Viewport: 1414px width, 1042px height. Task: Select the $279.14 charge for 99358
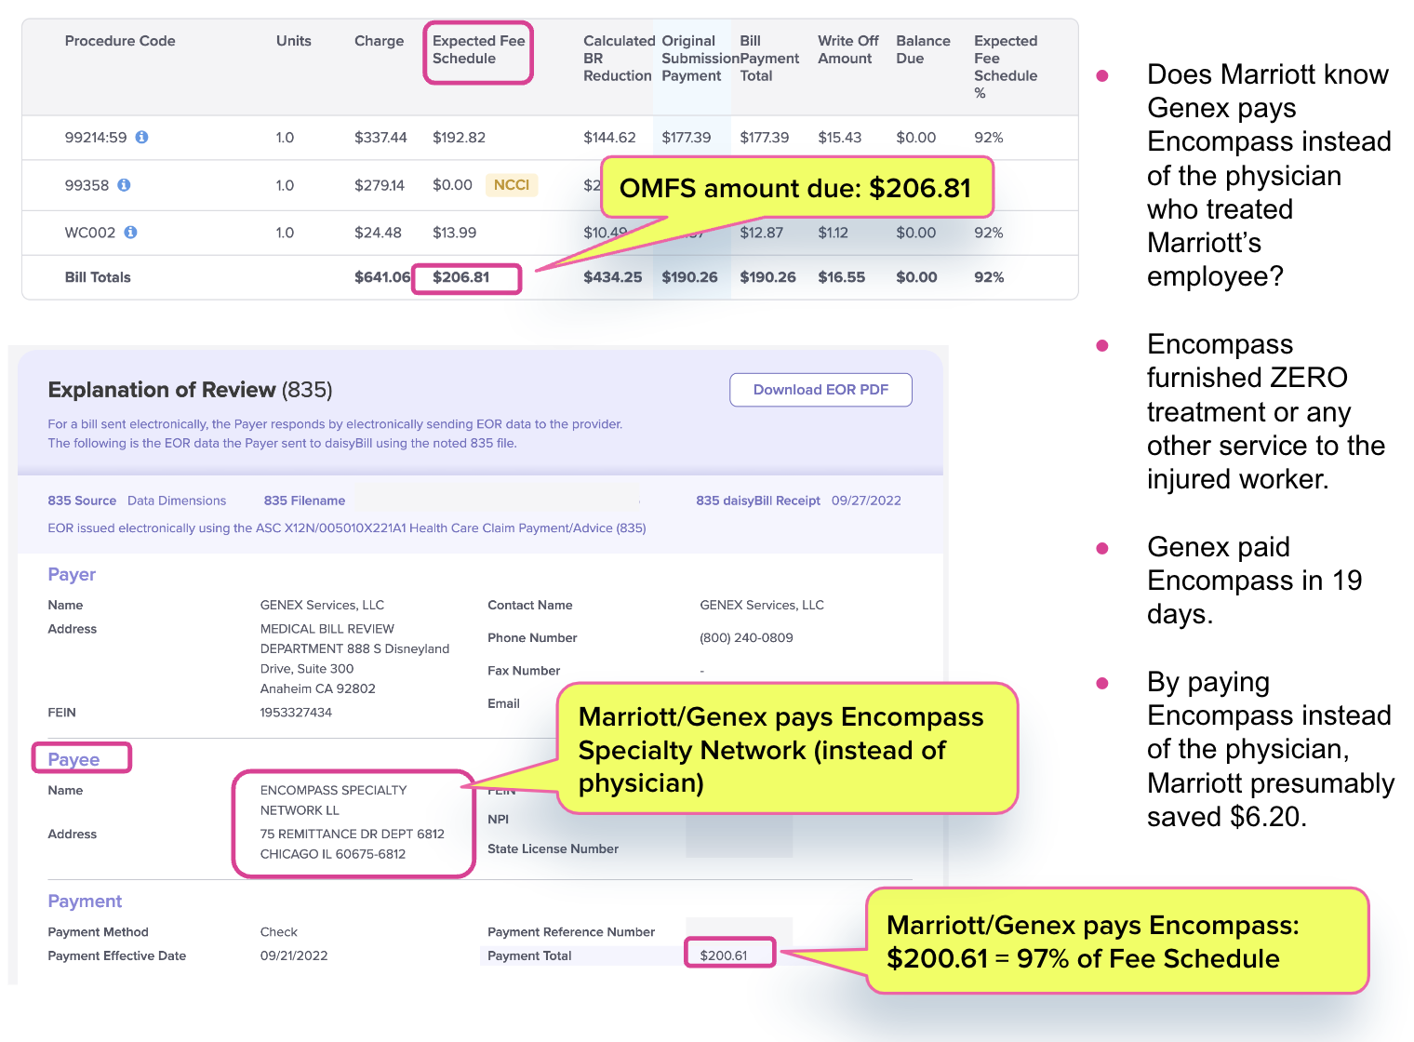pos(380,185)
